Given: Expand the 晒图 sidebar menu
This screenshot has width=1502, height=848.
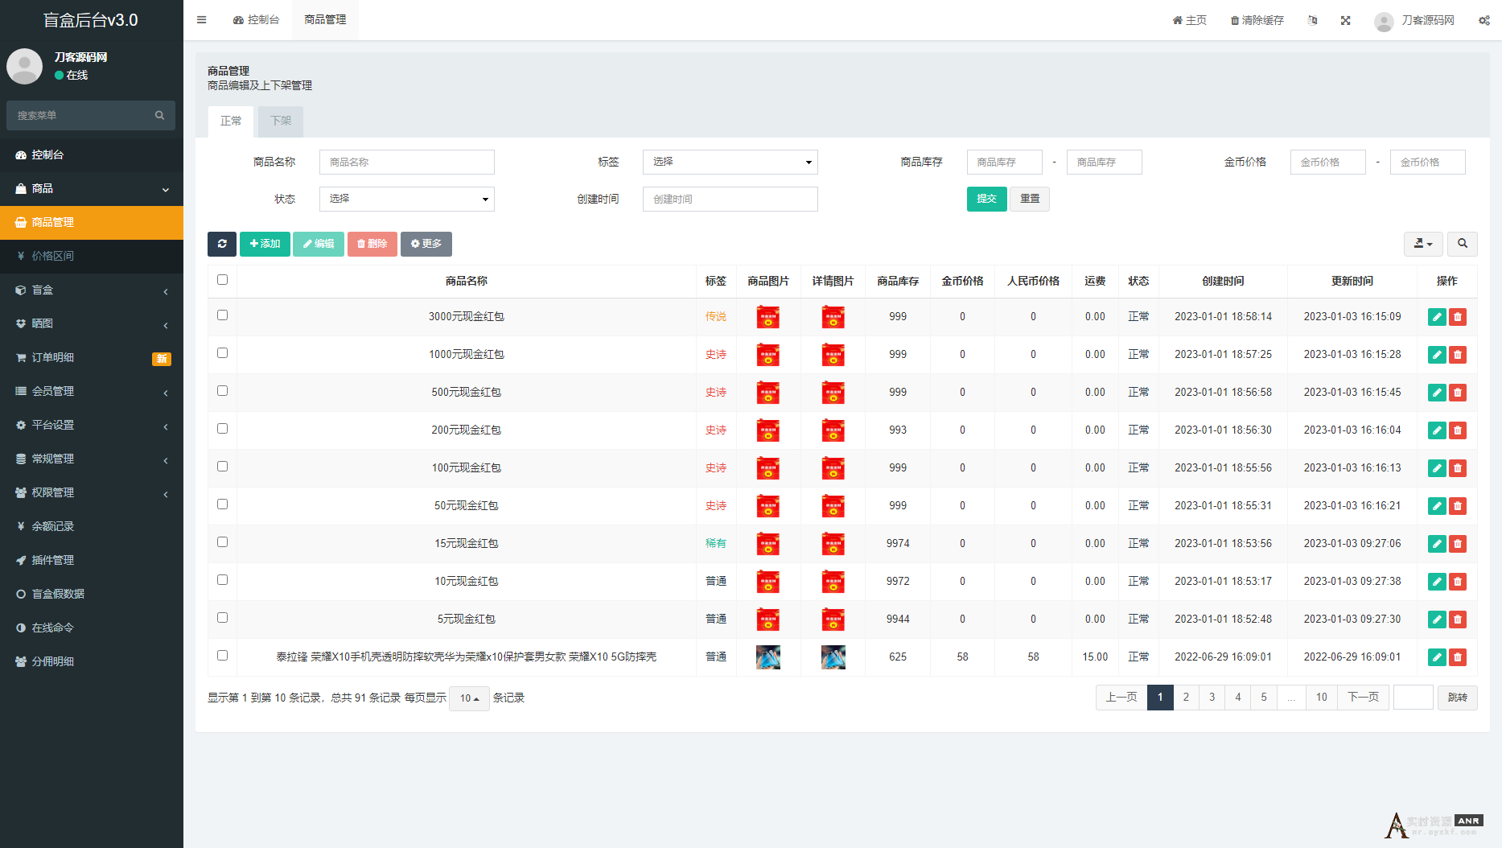Looking at the screenshot, I should point(92,323).
